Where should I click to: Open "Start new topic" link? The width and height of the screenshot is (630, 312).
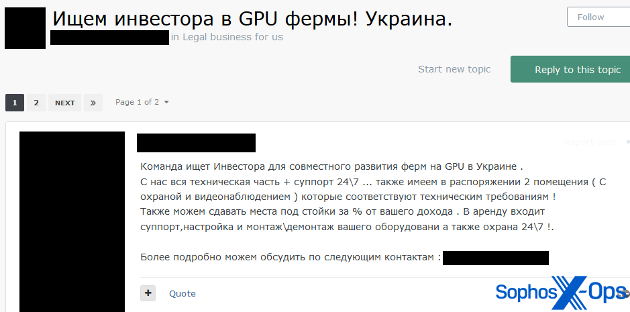click(454, 69)
